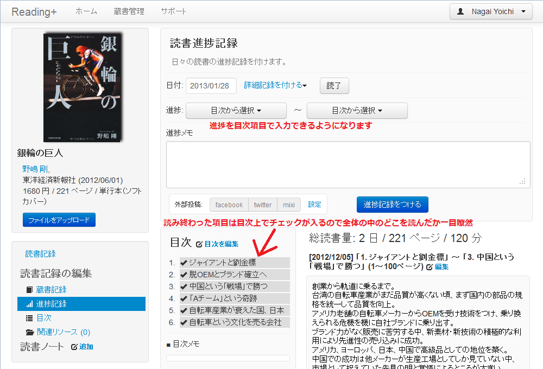This screenshot has height=369, width=543.
Task: Click the bar chart icon on 進捗記録
Action: 29,304
